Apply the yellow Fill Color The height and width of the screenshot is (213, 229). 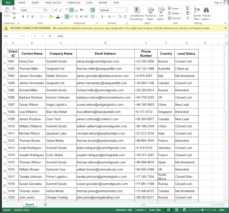[51, 17]
